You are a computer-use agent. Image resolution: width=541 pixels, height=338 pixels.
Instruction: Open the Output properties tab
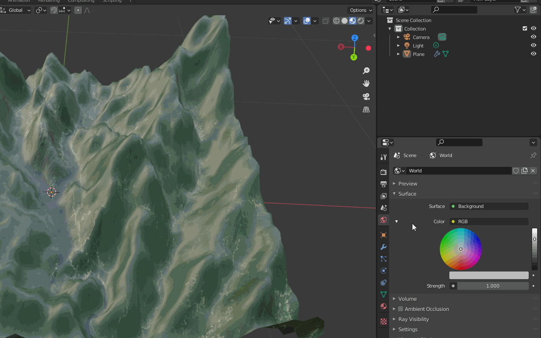[384, 184]
